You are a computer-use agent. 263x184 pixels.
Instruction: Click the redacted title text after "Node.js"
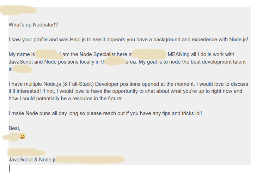coord(90,160)
